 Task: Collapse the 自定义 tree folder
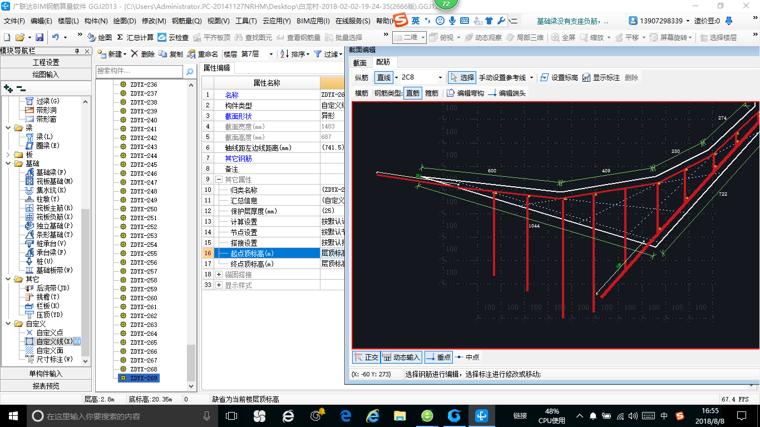(x=8, y=324)
